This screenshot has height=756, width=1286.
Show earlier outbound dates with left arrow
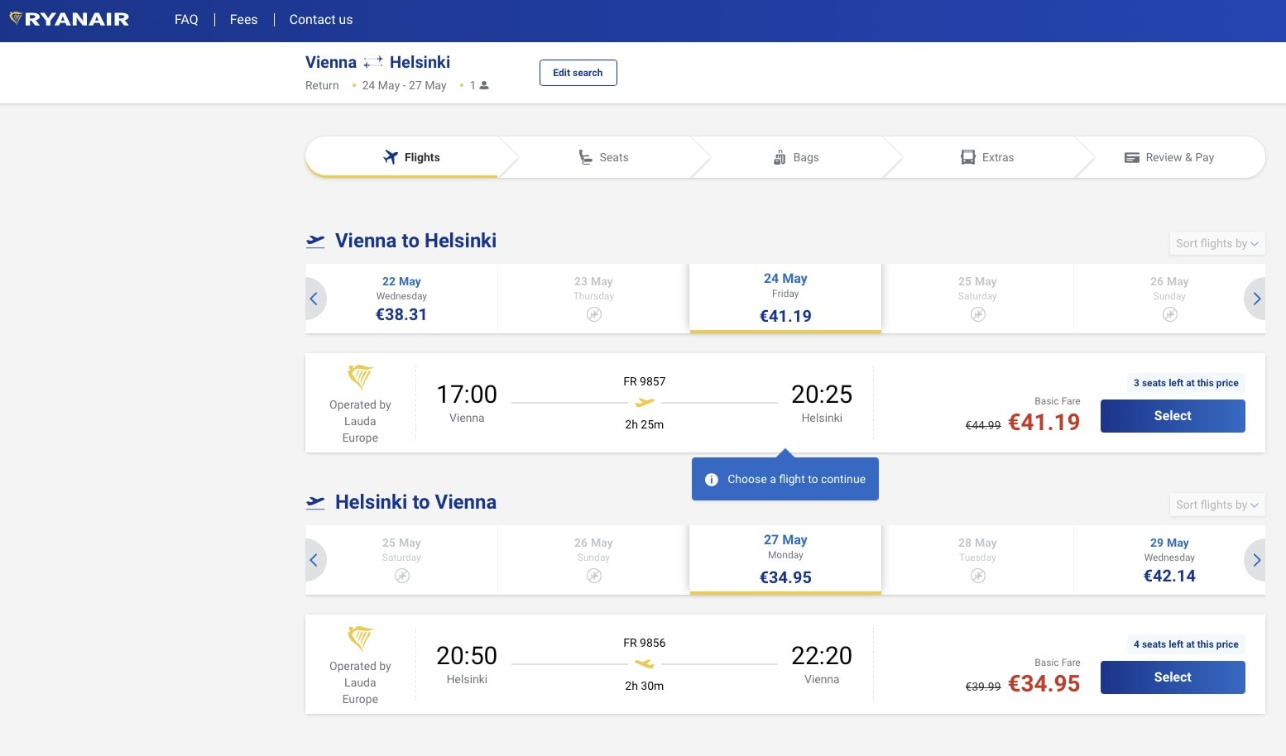314,299
